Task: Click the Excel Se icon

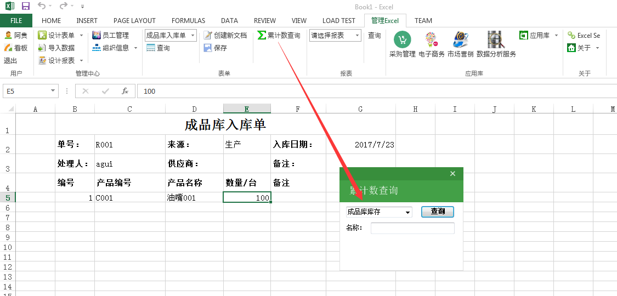Action: point(571,36)
